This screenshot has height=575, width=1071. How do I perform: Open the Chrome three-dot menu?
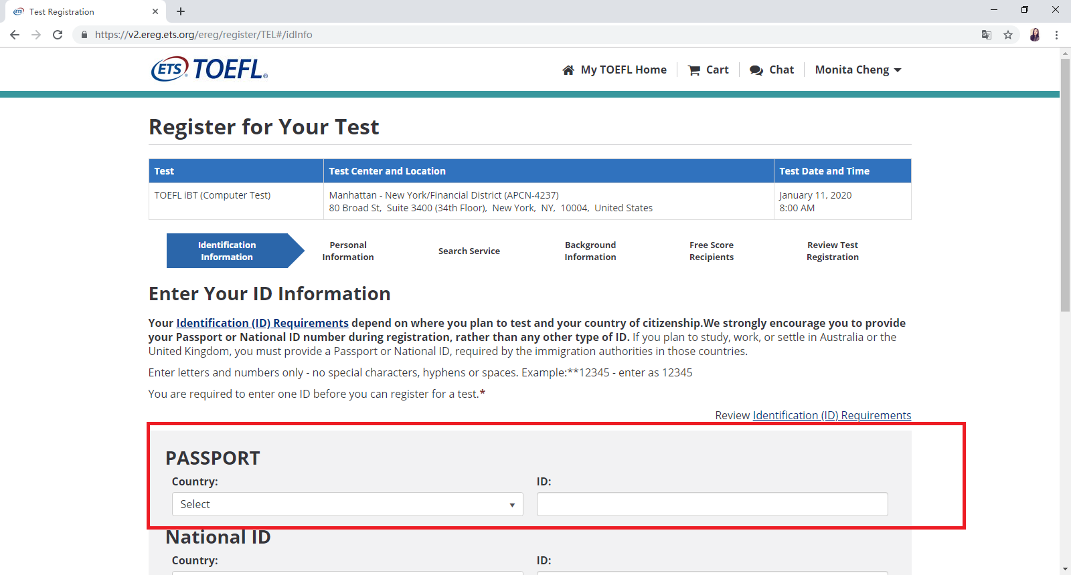pyautogui.click(x=1057, y=35)
